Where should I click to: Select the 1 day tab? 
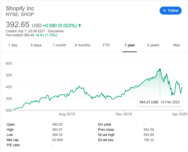(x=13, y=45)
